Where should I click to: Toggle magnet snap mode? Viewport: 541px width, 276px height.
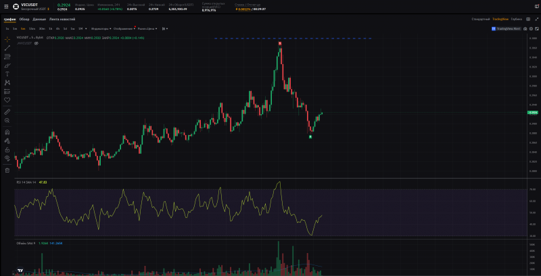7,132
